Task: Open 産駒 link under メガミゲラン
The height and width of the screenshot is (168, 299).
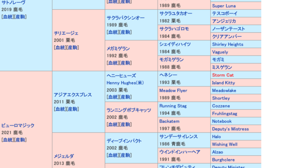Action: (x=125, y=63)
